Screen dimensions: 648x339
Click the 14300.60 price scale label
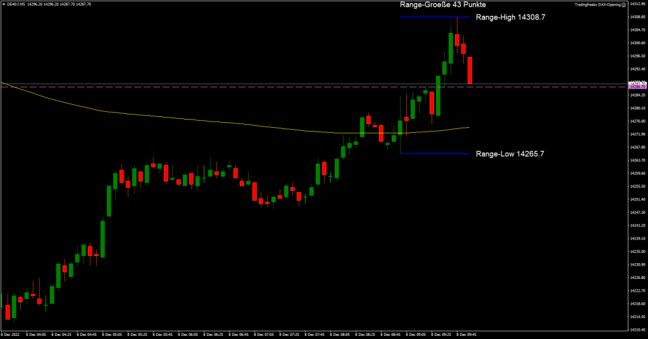pyautogui.click(x=637, y=43)
